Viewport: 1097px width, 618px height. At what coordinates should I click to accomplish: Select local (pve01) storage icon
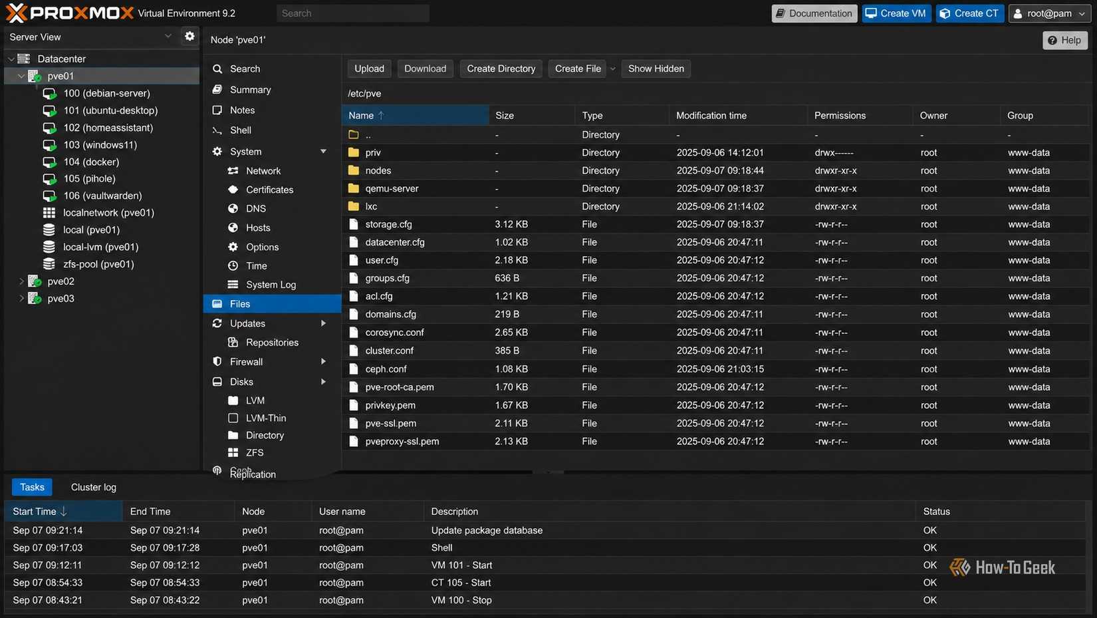point(49,230)
